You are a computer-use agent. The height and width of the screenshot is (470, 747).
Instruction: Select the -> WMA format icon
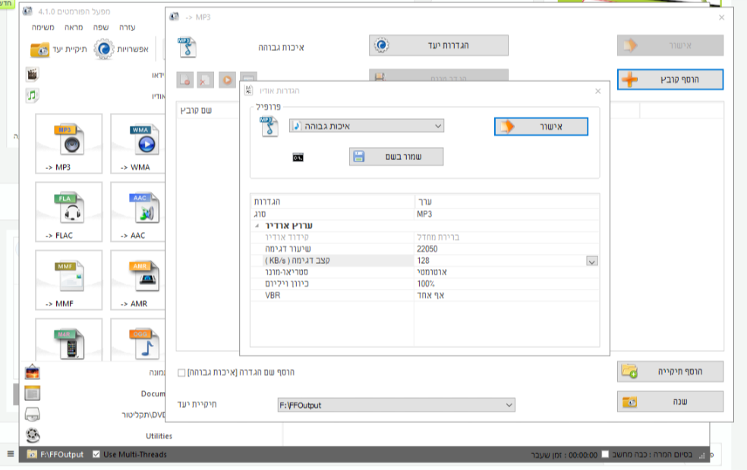pyautogui.click(x=138, y=143)
